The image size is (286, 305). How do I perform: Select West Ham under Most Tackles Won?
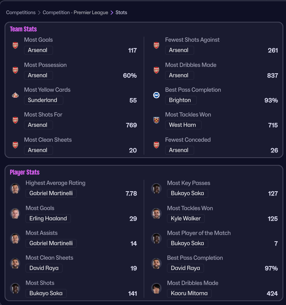click(183, 125)
